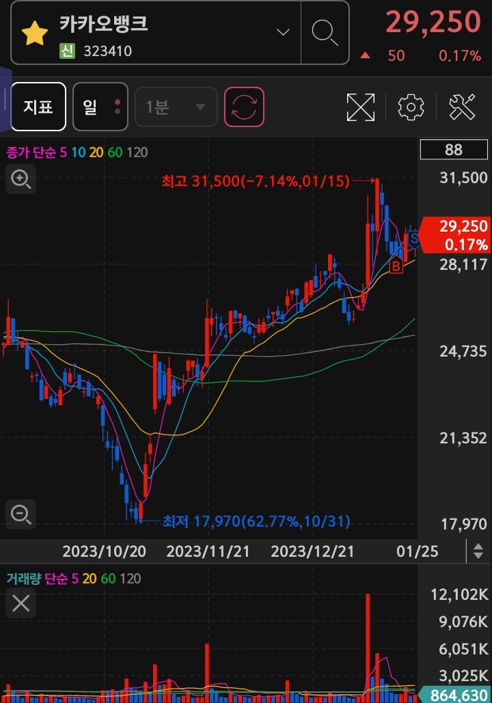The height and width of the screenshot is (703, 492).
Task: Select the 일 daily period button
Action: [x=100, y=107]
